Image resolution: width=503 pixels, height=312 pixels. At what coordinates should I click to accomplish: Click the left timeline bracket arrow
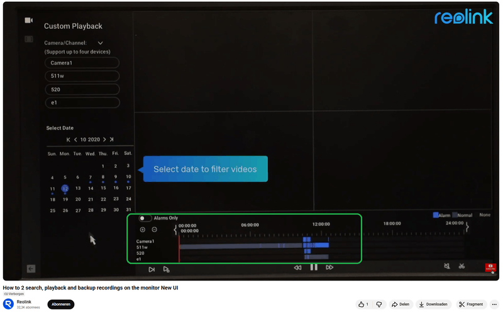tap(175, 230)
